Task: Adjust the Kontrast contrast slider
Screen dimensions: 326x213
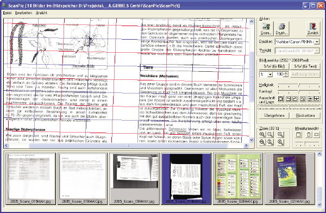Action: pyautogui.click(x=299, y=91)
